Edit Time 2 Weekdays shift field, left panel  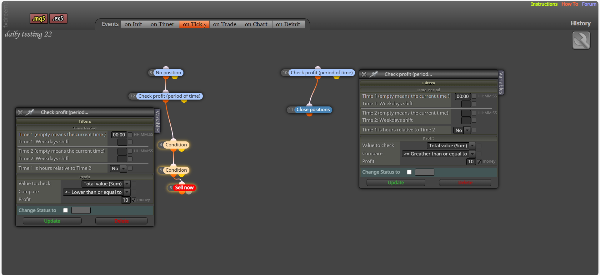[122, 159]
